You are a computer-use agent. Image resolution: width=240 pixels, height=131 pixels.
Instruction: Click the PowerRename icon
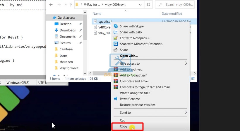[x=116, y=99]
